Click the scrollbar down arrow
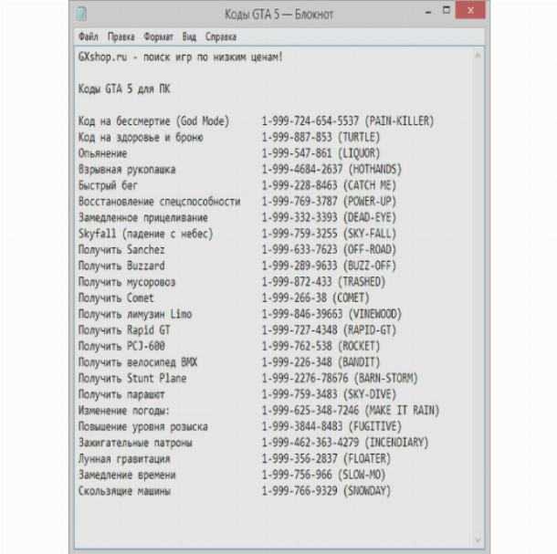The image size is (557, 554). (x=478, y=539)
